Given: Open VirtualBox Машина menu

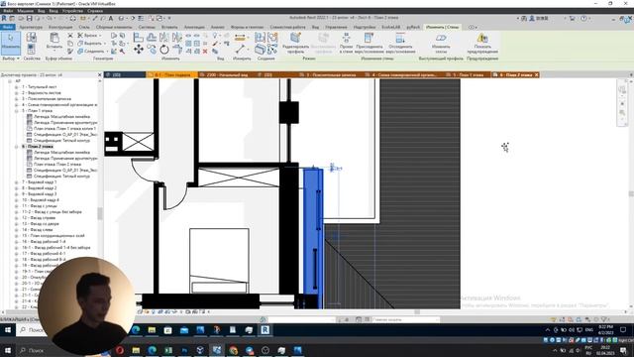Looking at the screenshot, I should pyautogui.click(x=25, y=11).
